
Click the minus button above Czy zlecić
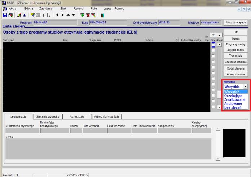pos(219,35)
